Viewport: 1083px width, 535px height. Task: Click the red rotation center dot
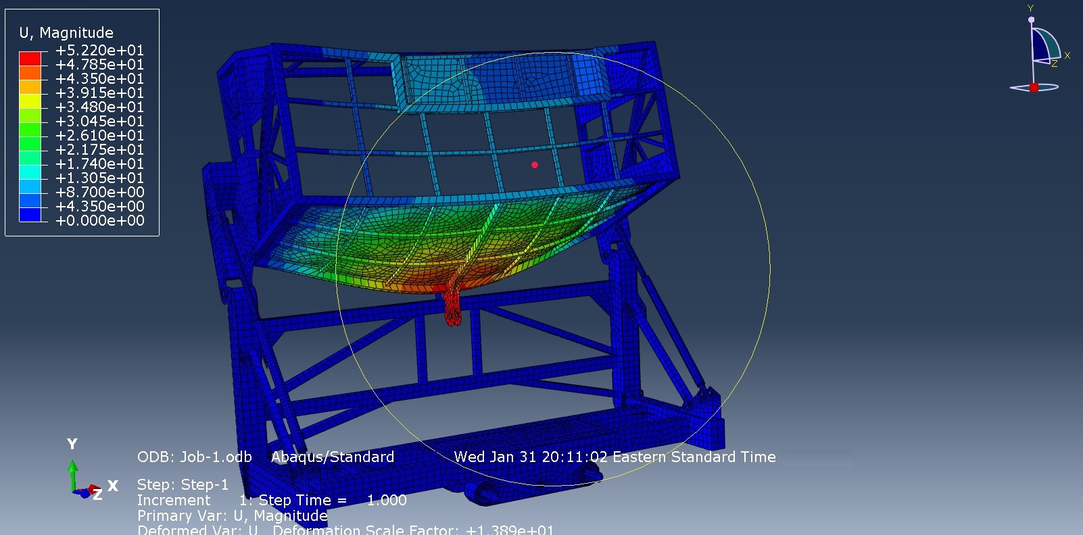tap(535, 165)
